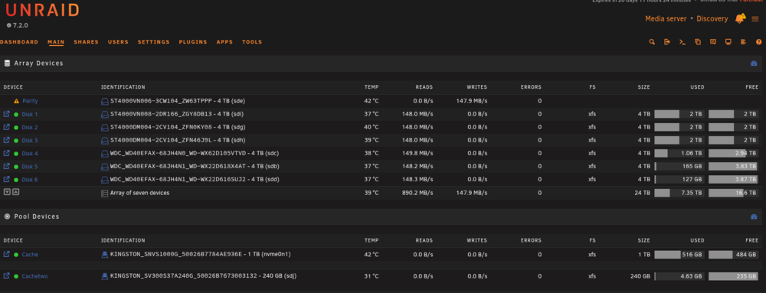Open the Cache pool device link
The width and height of the screenshot is (766, 293).
coord(30,255)
